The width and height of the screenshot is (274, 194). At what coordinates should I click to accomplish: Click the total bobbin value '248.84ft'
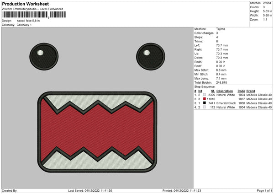(221, 82)
